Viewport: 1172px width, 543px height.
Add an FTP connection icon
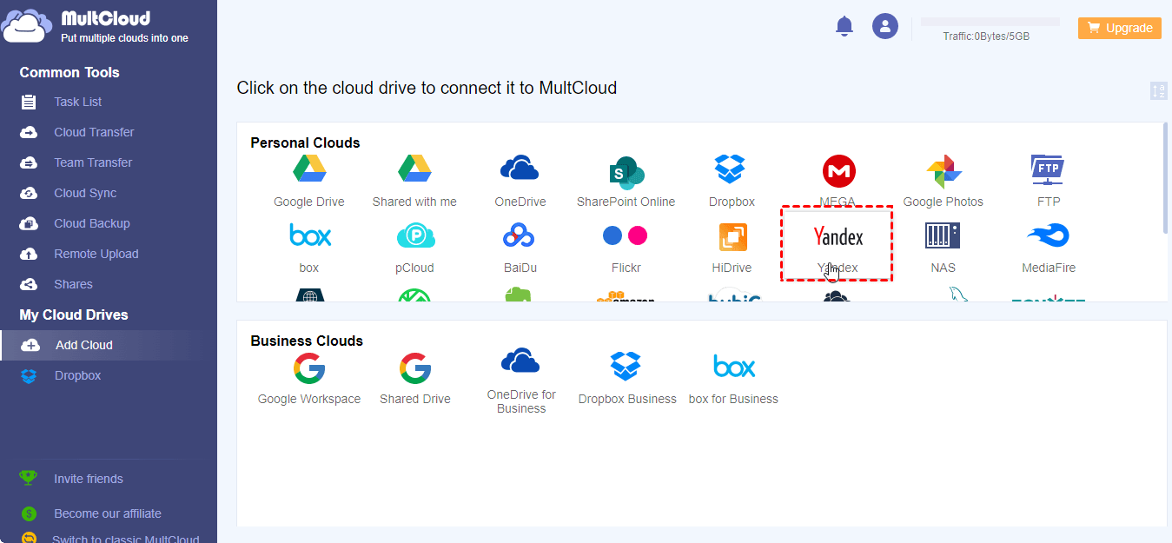point(1048,169)
